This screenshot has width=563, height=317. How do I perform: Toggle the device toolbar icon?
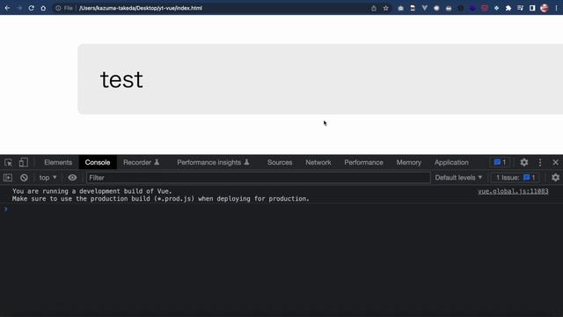(24, 162)
